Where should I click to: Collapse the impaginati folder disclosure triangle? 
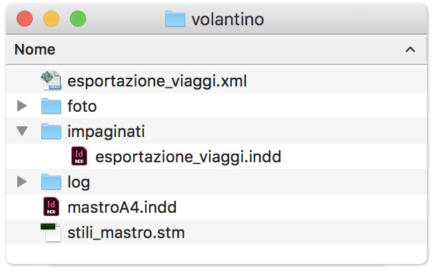(x=22, y=132)
